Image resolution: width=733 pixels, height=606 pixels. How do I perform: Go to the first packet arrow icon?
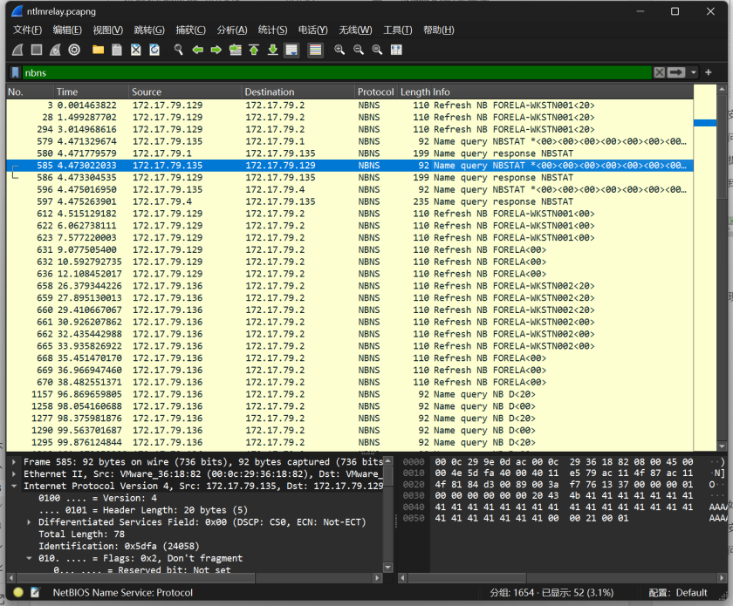coord(254,50)
